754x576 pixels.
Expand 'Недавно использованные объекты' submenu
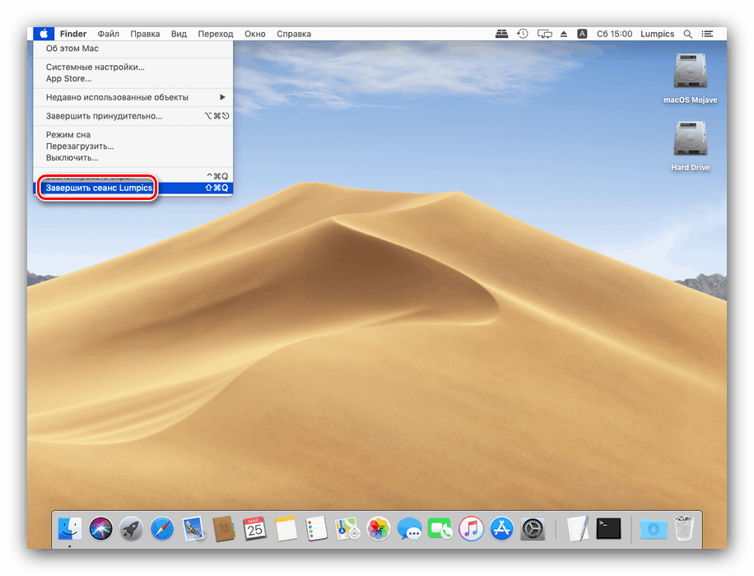[133, 97]
